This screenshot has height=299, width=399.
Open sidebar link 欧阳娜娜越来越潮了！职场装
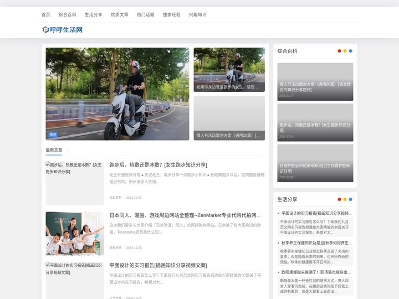(316, 272)
